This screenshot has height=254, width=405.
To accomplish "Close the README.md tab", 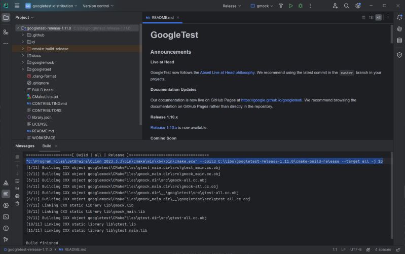I will coord(178,18).
